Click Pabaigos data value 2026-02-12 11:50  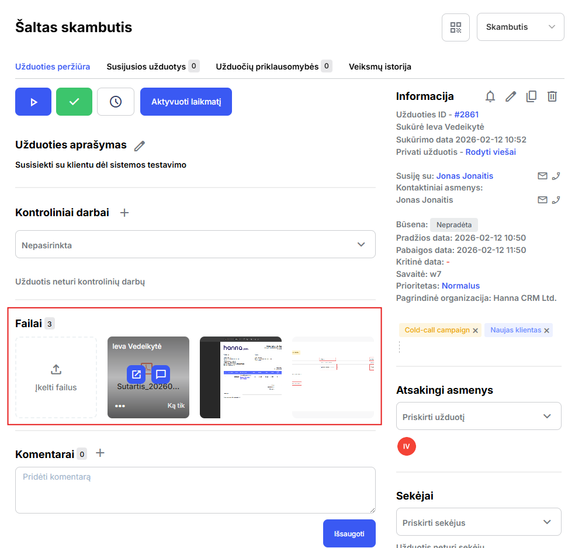[491, 250]
